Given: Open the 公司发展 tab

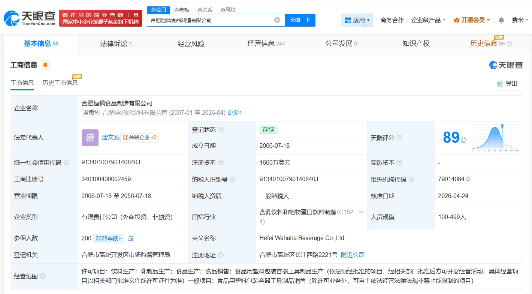Looking at the screenshot, I should click(x=341, y=44).
